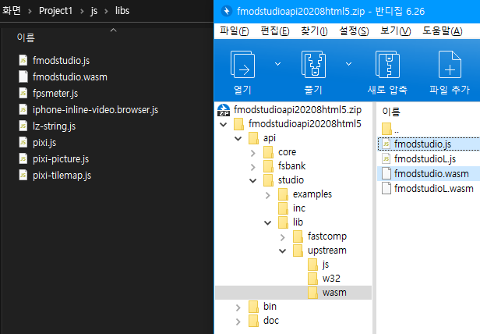Expand the bin folder node
The width and height of the screenshot is (480, 334).
(238, 307)
